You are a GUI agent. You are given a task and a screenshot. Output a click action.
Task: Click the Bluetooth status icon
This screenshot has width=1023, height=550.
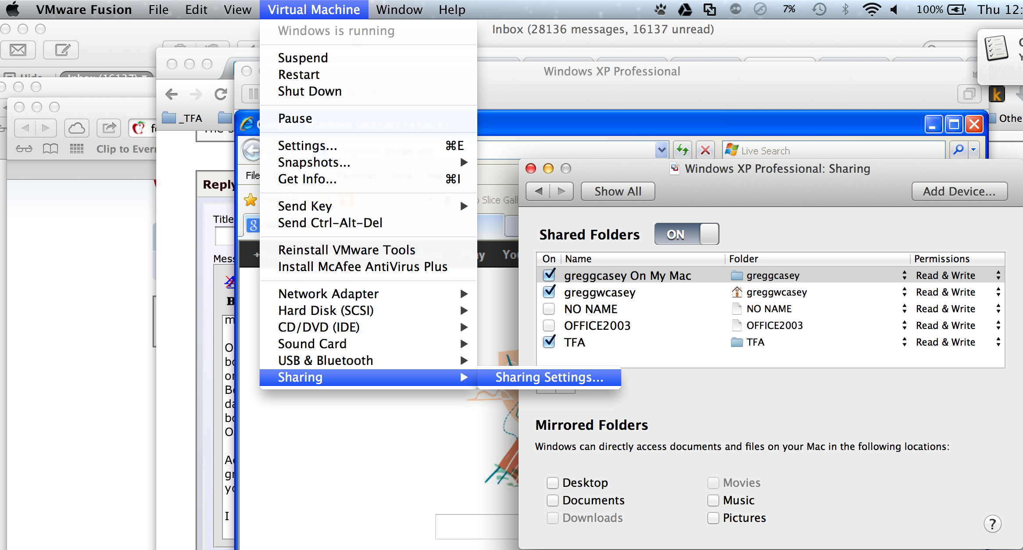pos(845,9)
